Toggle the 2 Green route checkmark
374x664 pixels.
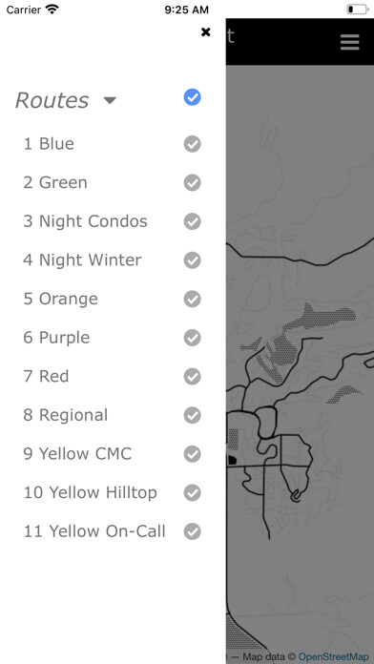point(193,183)
